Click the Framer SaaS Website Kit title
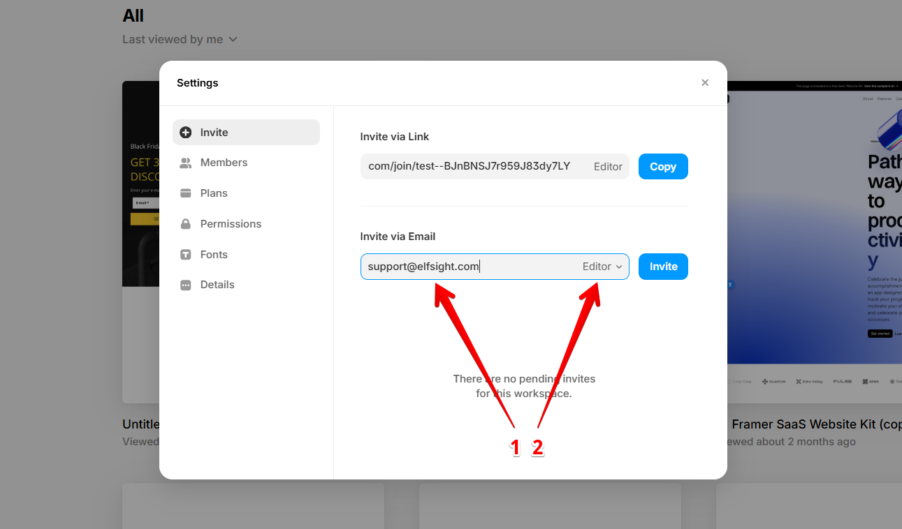The height and width of the screenshot is (529, 902). pyautogui.click(x=817, y=424)
